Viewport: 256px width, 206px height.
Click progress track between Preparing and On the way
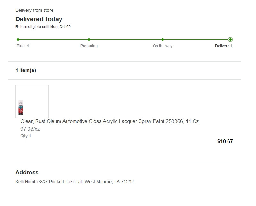[126, 40]
